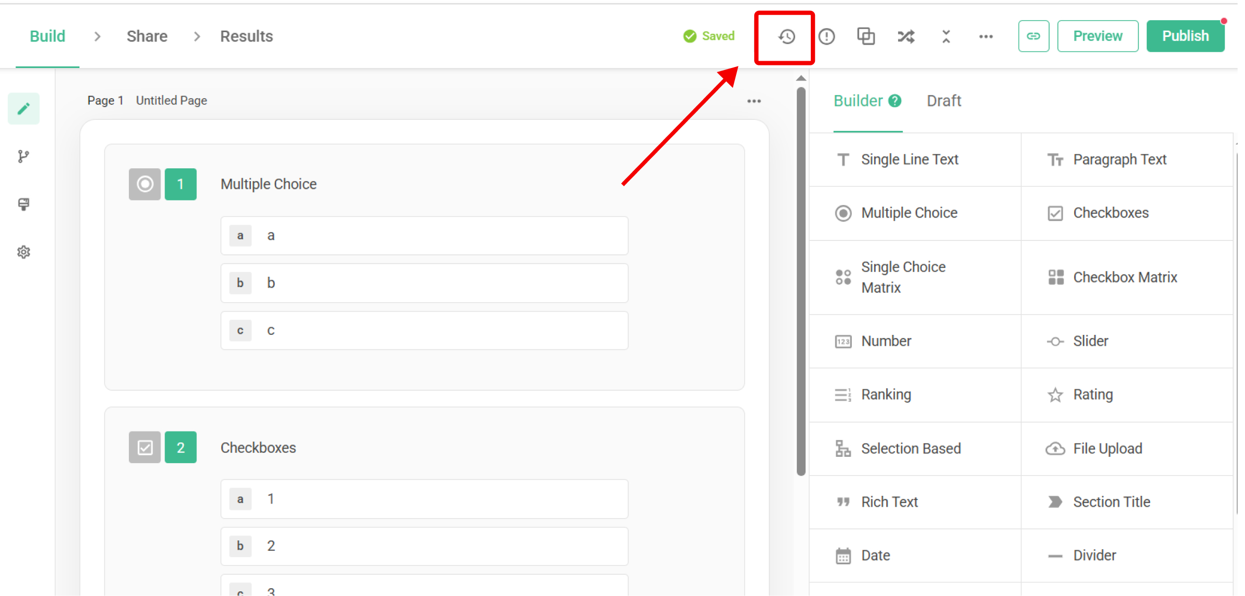Select the Builder panel tab
The height and width of the screenshot is (596, 1245).
(x=858, y=101)
